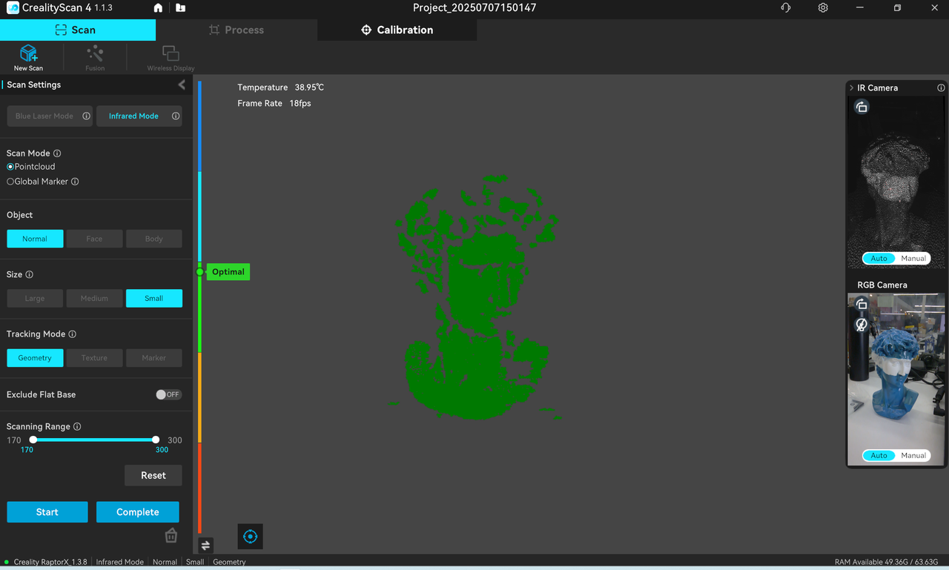
Task: Open the project folder icon
Action: click(180, 8)
